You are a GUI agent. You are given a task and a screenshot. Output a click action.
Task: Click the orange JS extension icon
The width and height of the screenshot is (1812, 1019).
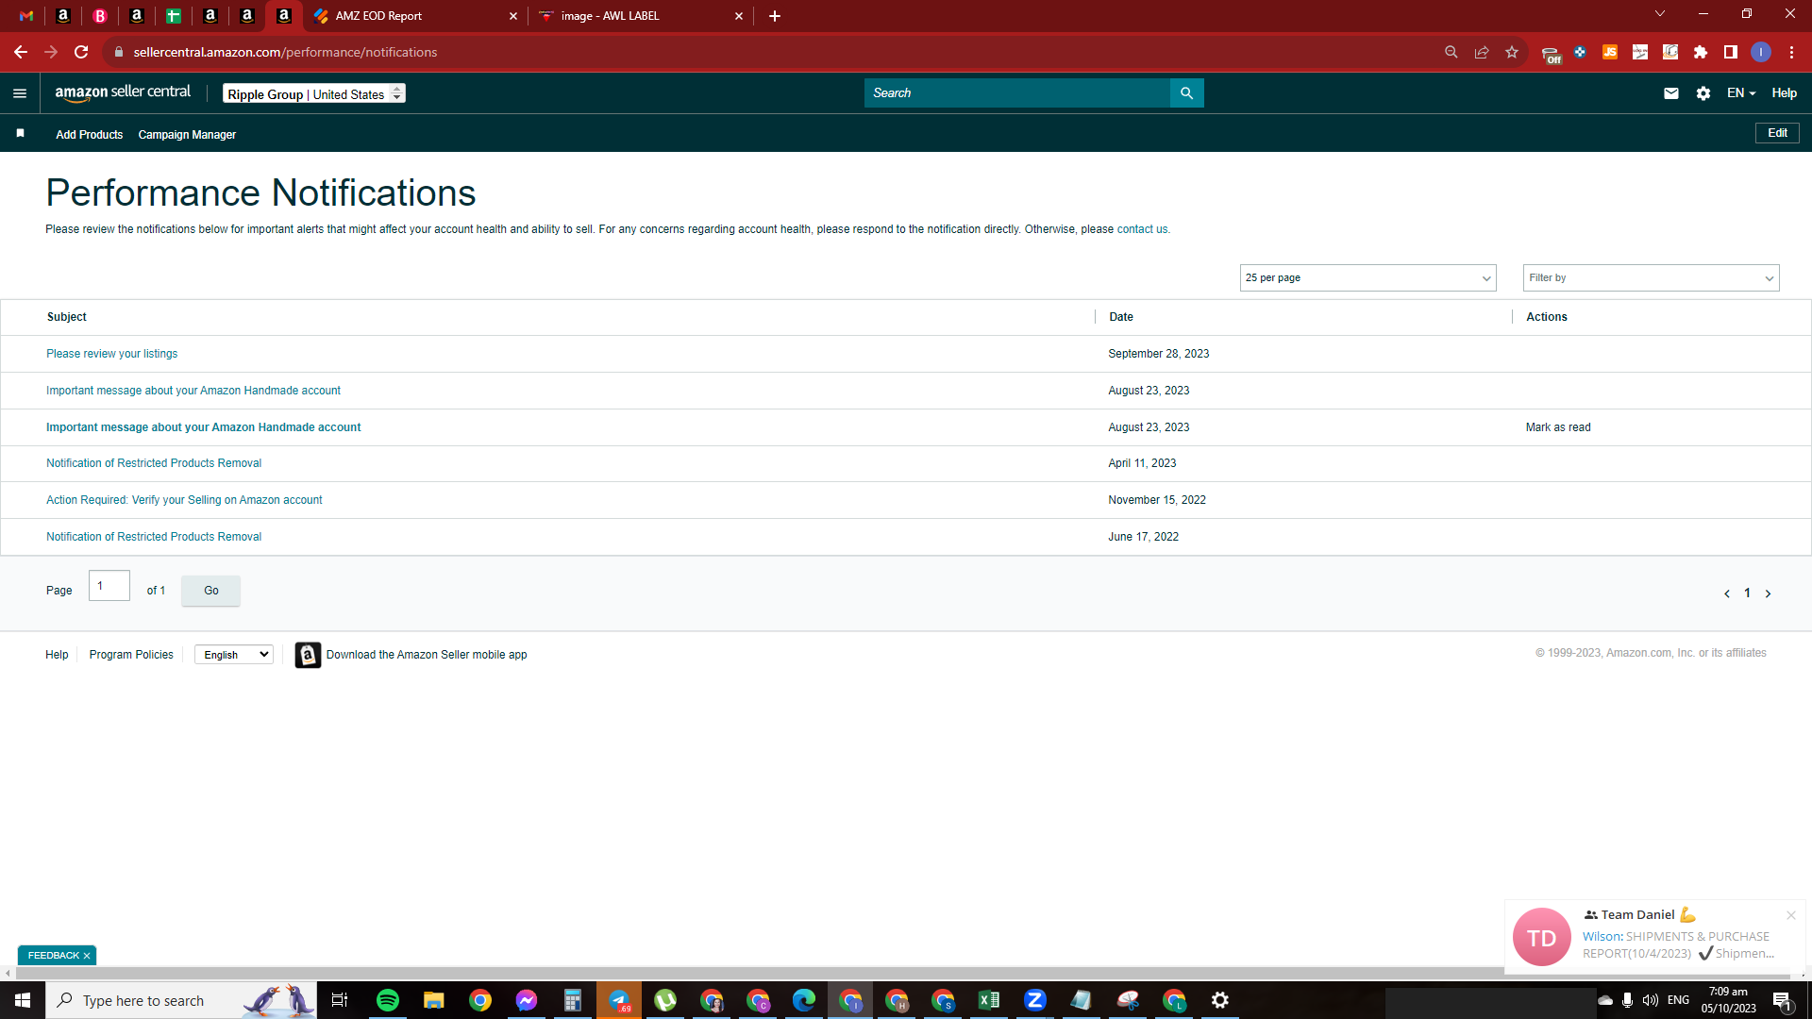pos(1610,52)
